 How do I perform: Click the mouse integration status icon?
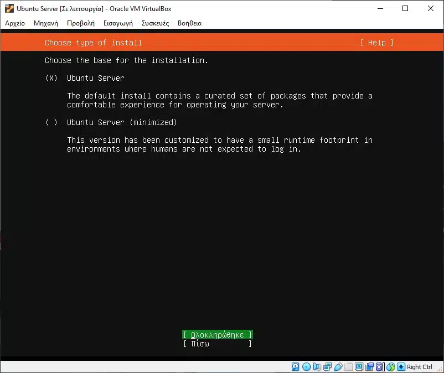pos(391,367)
